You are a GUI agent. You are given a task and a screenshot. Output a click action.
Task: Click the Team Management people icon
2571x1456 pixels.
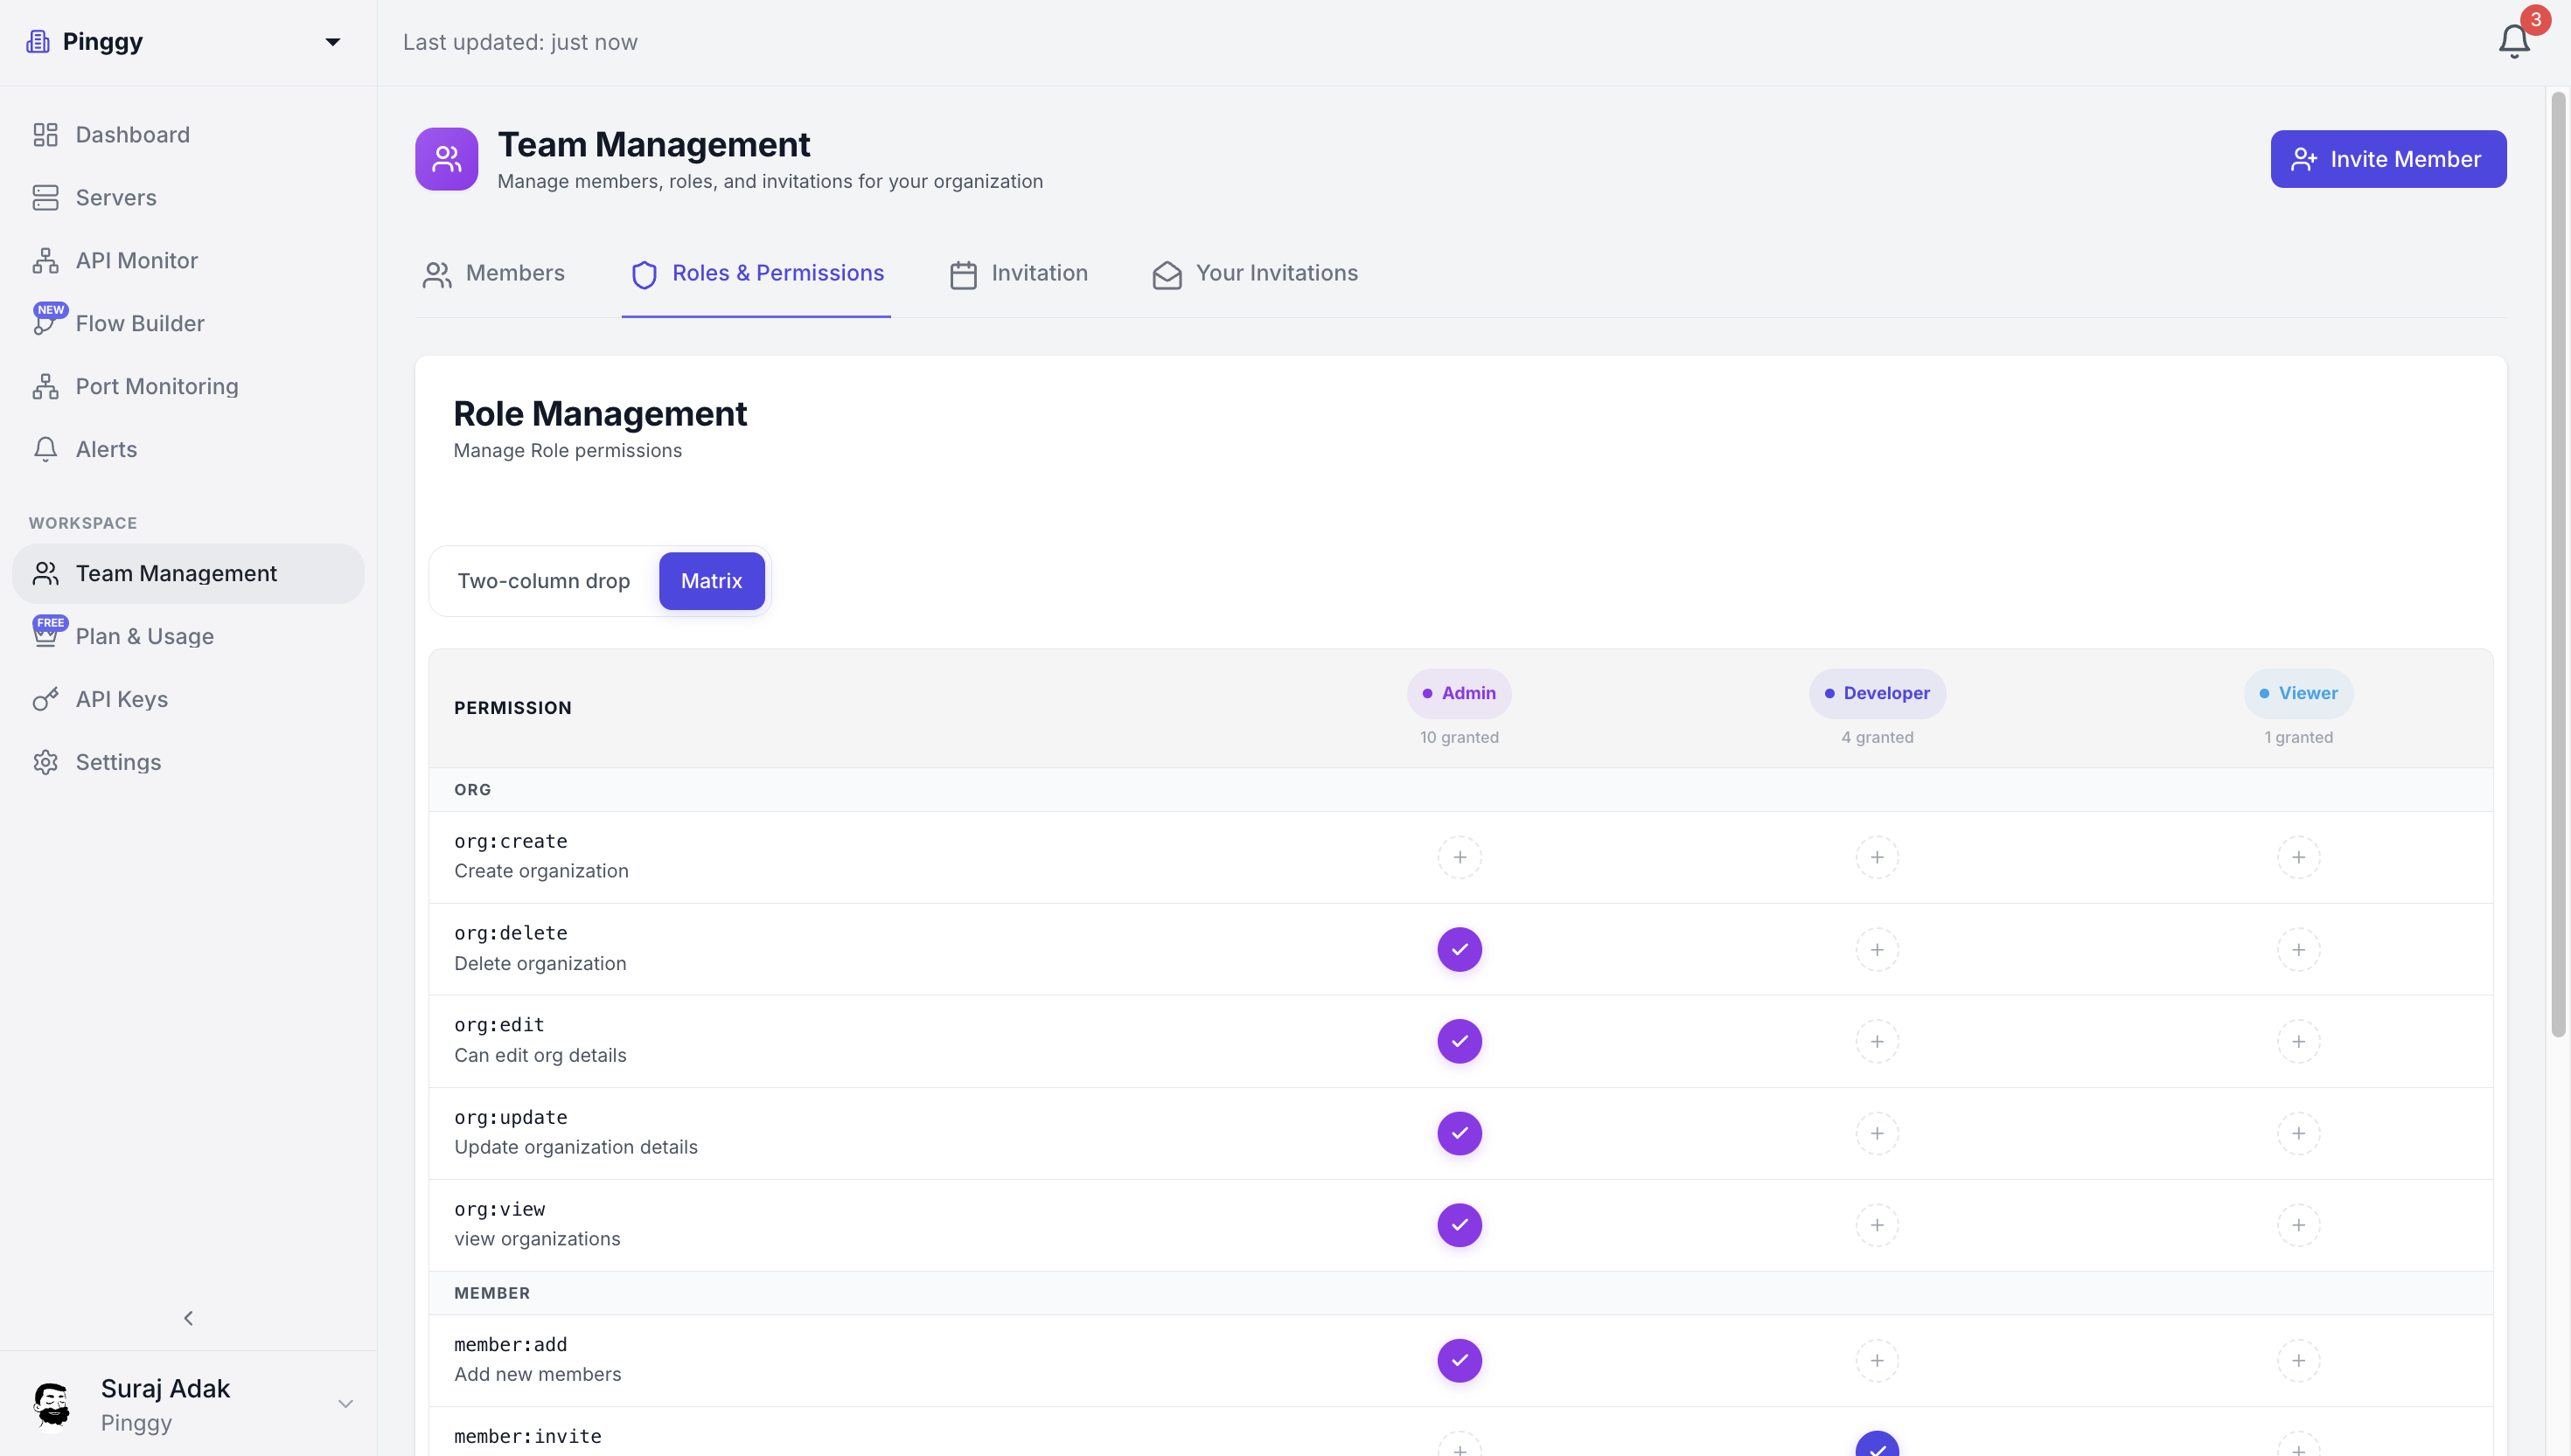45,574
